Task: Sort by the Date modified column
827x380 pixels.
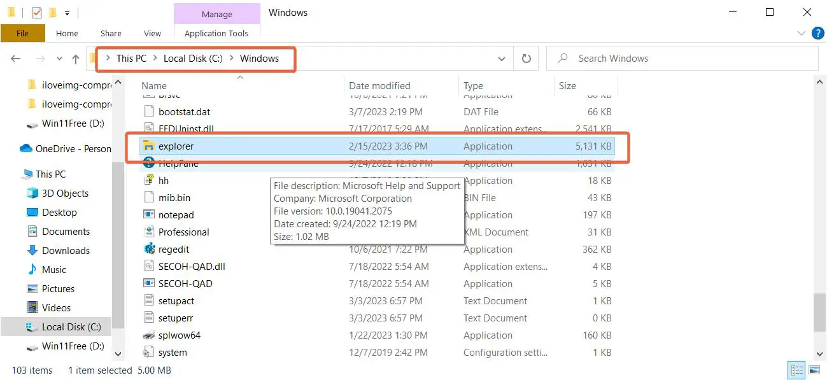Action: [379, 85]
